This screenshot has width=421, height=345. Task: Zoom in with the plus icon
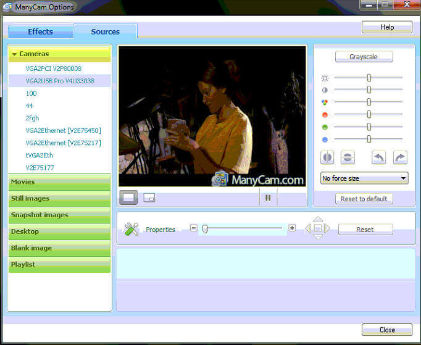click(292, 228)
